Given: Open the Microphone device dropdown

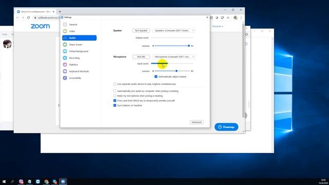Looking at the screenshot, I should 174,57.
